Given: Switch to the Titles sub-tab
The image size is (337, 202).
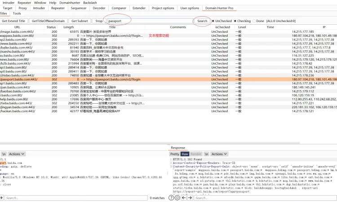Looking at the screenshot, I should tap(4, 13).
